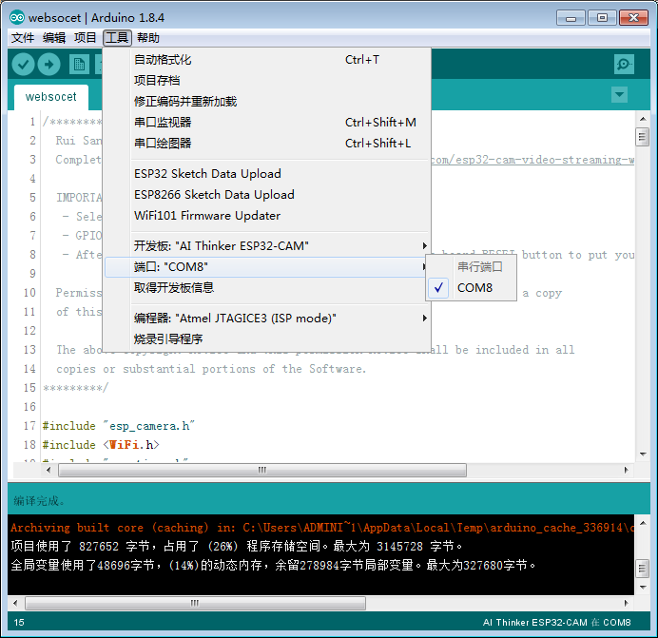Viewport: 658px width, 638px height.
Task: Open the 项目 menu
Action: tap(86, 38)
